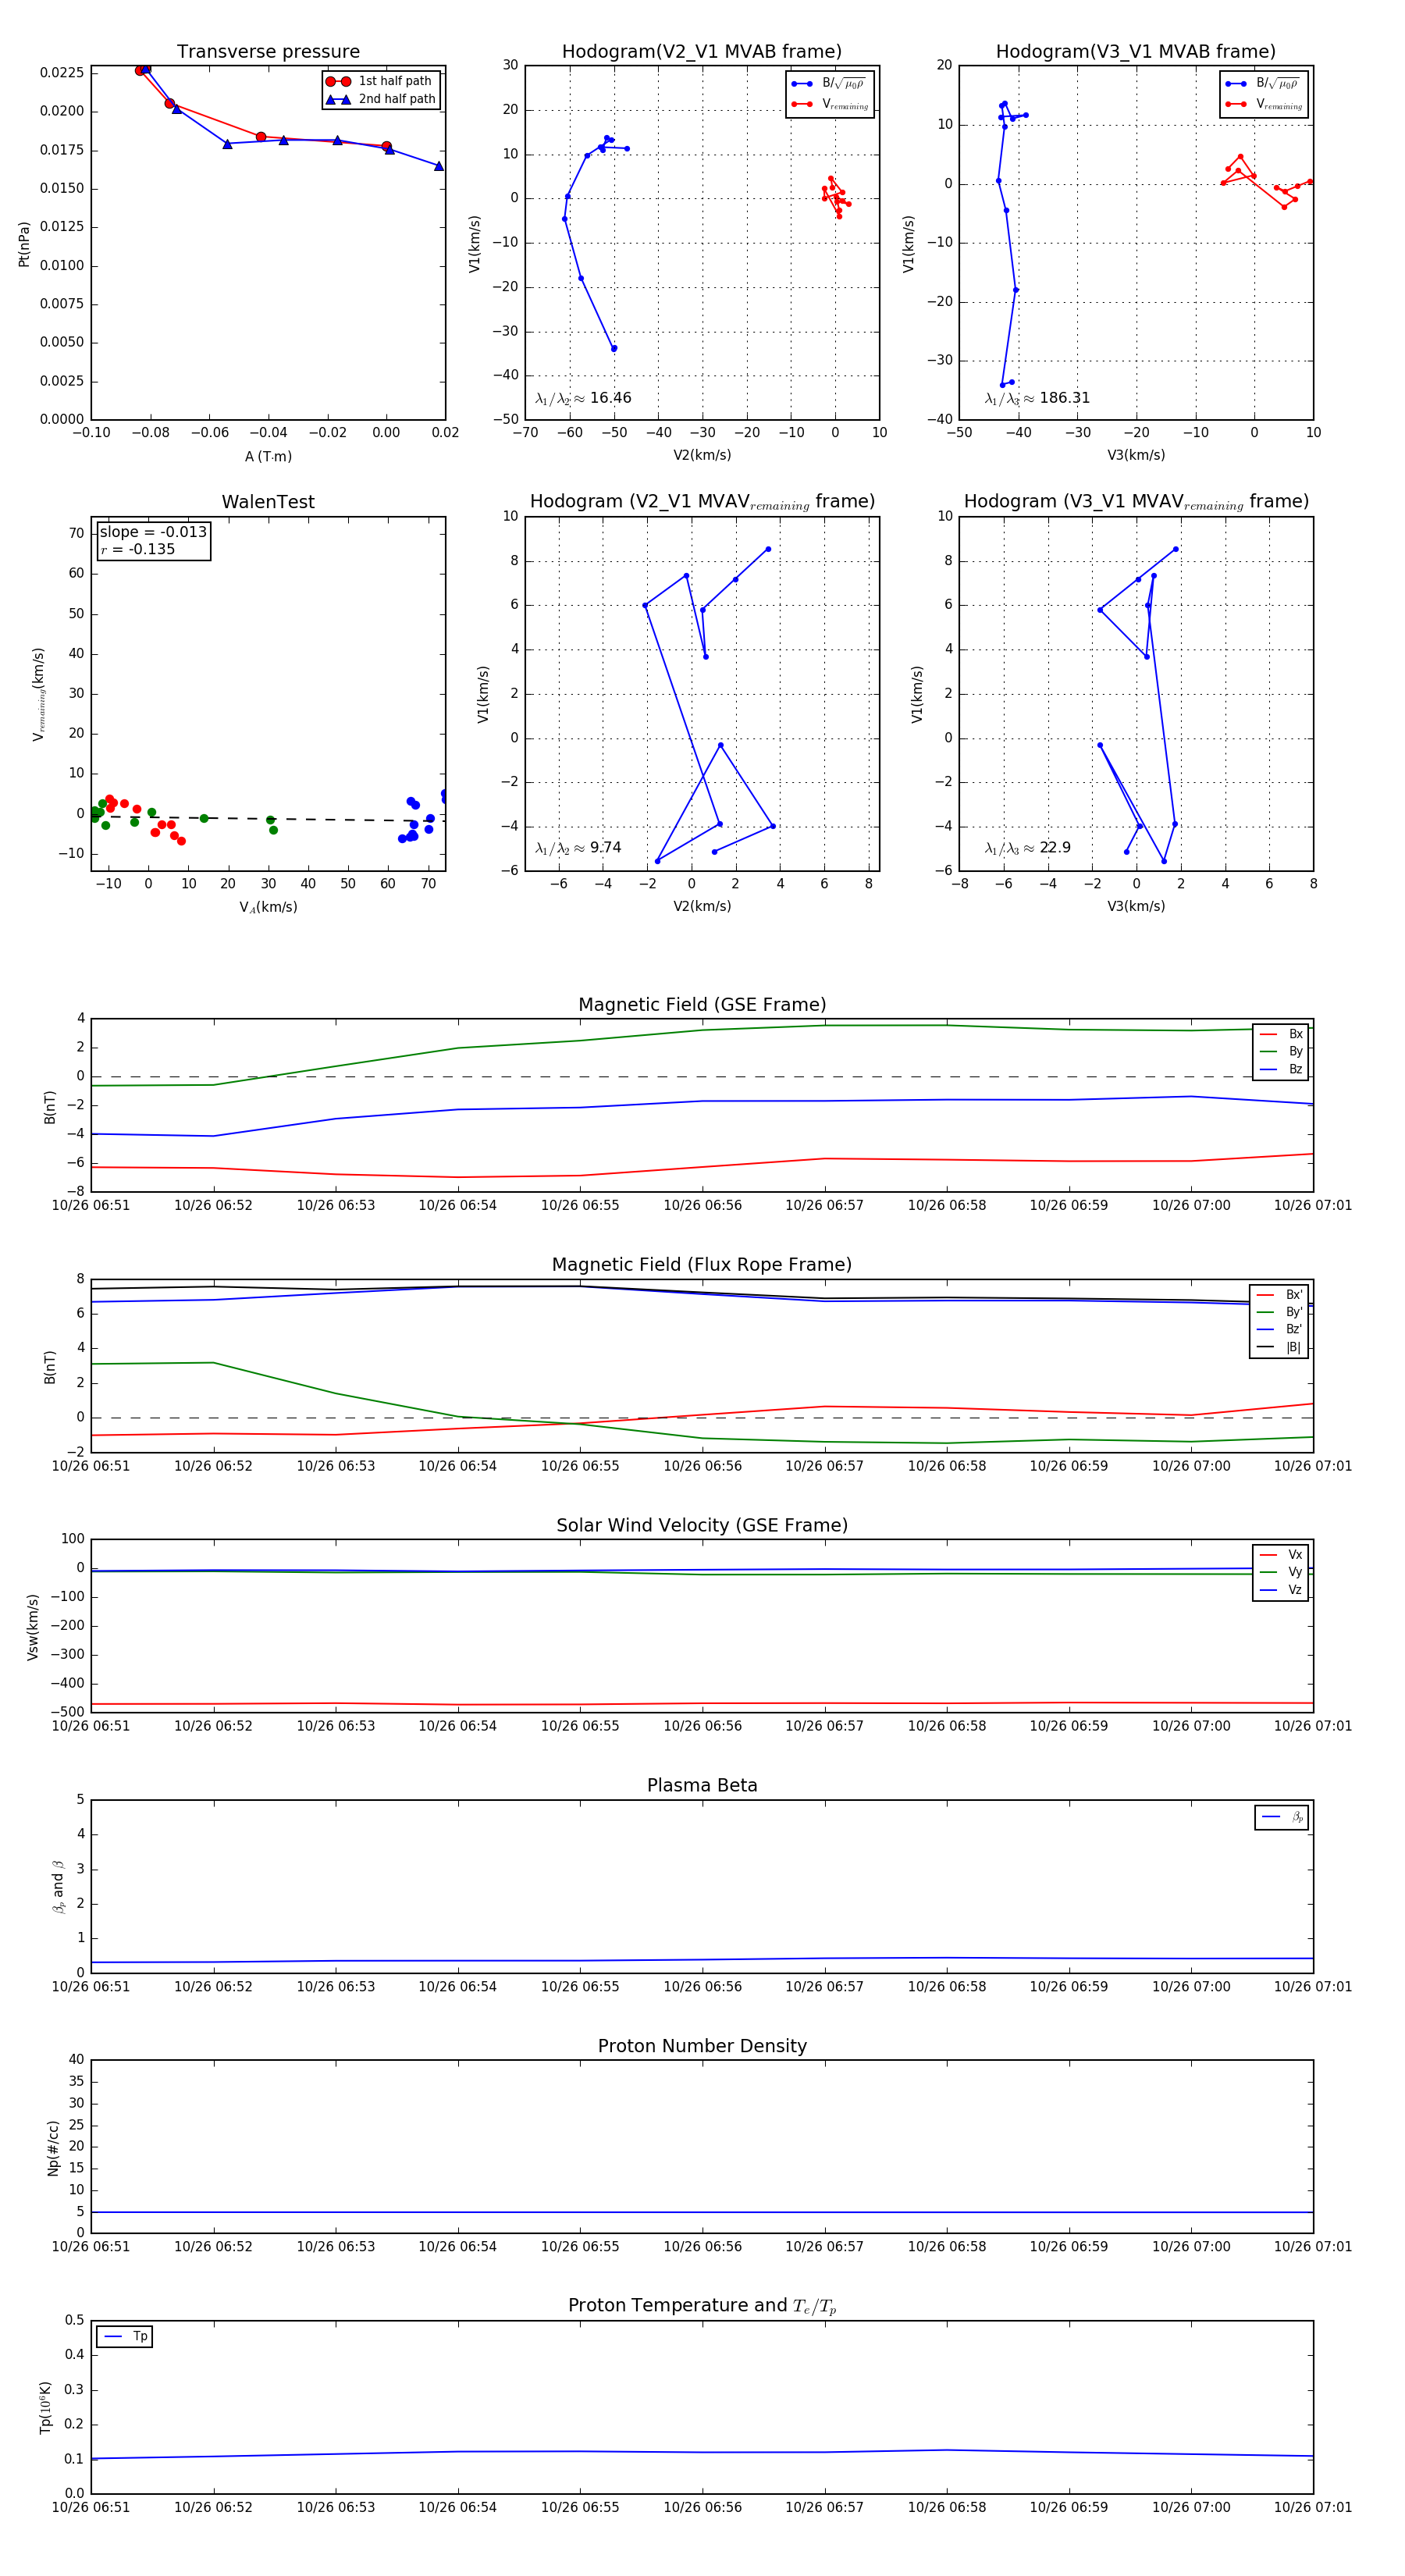Click the 'Hodogram (V2_V1 MVAV remaining frame)' title
Screen dimensions: 1405x2576
point(702,502)
